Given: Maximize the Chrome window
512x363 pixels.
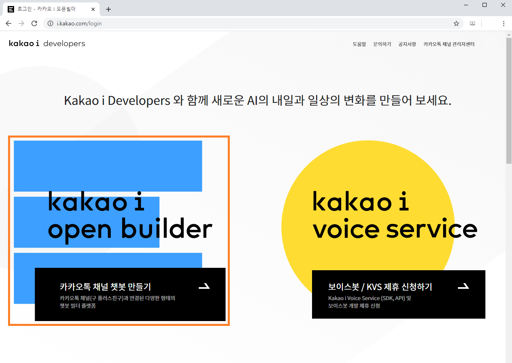Looking at the screenshot, I should coord(485,5).
